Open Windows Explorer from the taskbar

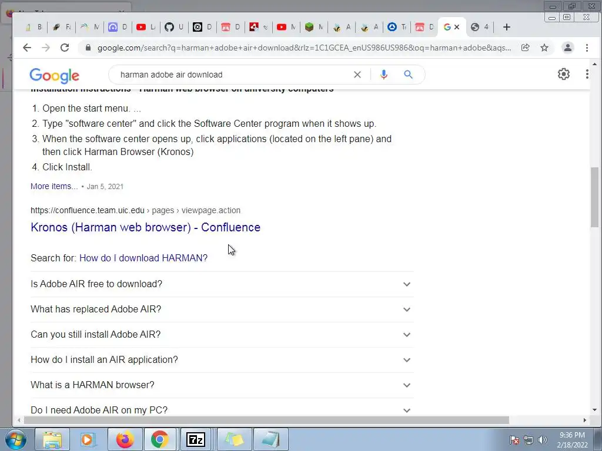click(52, 439)
